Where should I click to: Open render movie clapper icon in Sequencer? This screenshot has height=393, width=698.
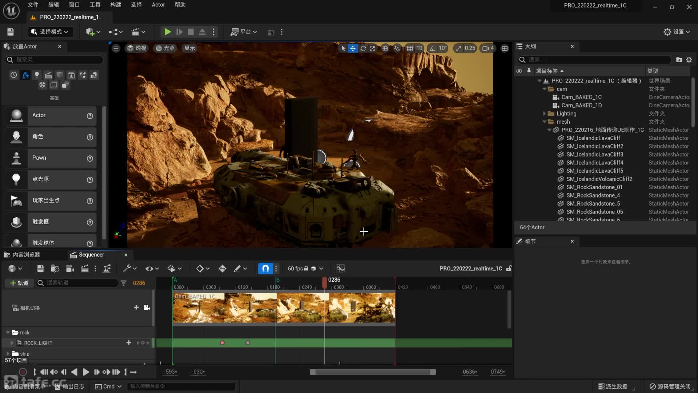(84, 269)
